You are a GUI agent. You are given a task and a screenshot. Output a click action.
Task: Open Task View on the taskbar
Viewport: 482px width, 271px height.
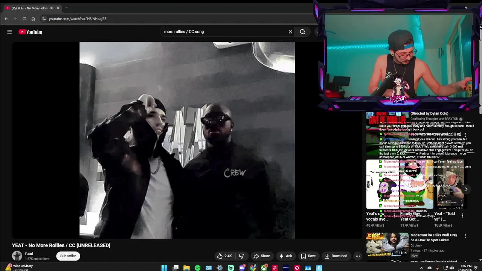pyautogui.click(x=175, y=268)
